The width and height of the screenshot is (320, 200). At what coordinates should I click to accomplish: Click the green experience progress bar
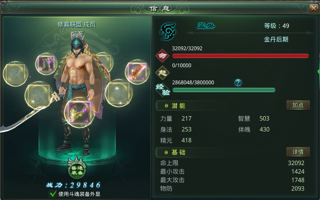[224, 90]
